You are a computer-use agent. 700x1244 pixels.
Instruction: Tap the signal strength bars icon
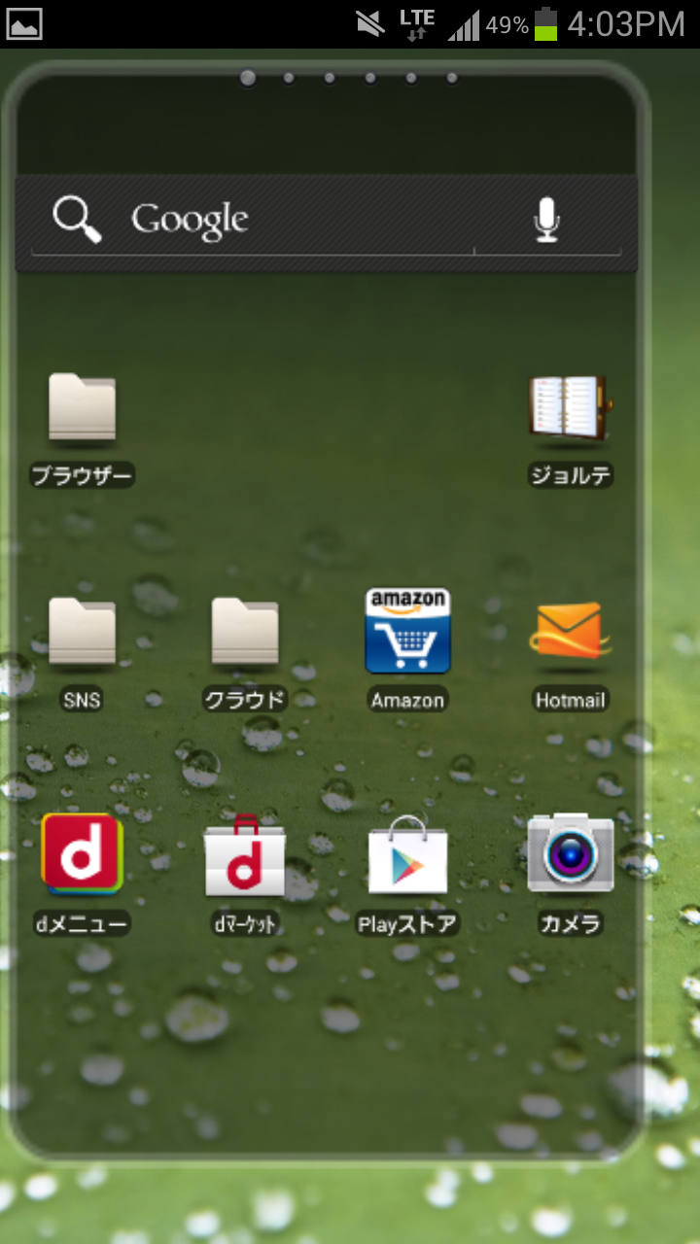[x=464, y=25]
